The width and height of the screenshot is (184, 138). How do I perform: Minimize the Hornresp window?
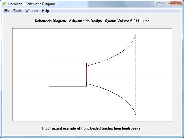(159, 3)
